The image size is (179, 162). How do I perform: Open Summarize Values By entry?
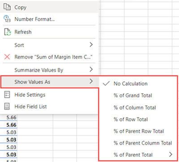[x=49, y=70]
